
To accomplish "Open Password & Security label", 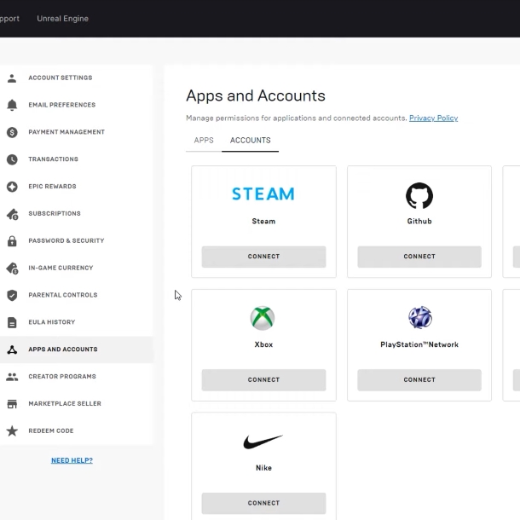I will (x=66, y=240).
